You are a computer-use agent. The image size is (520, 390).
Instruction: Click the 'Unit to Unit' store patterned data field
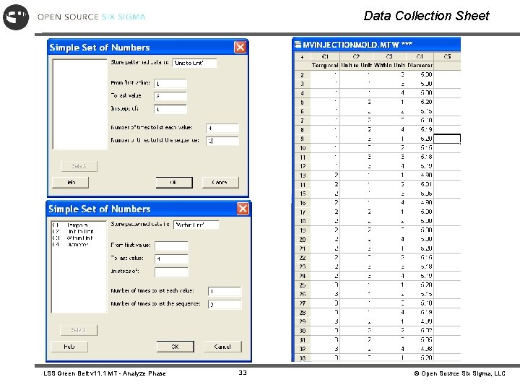(195, 63)
